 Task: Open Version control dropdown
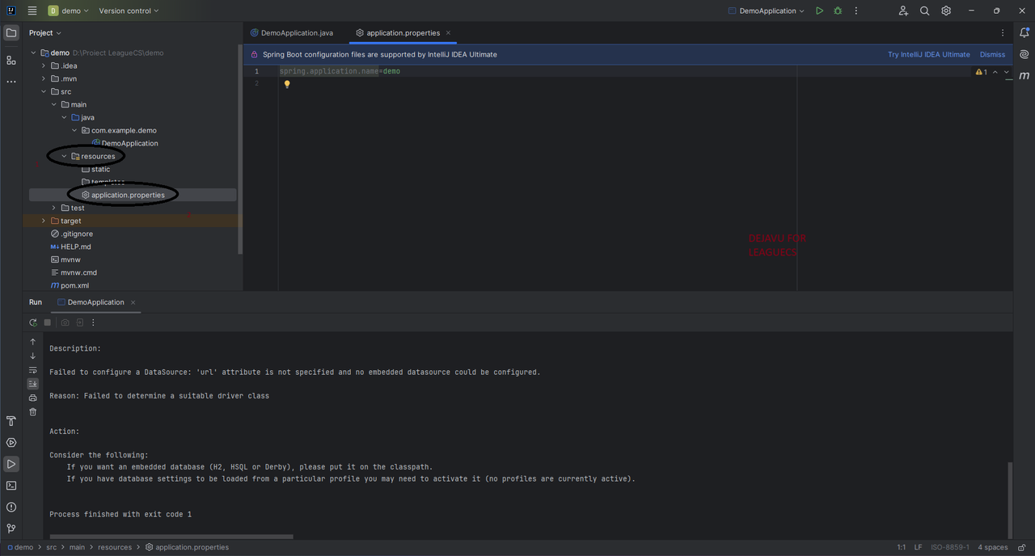pos(129,11)
